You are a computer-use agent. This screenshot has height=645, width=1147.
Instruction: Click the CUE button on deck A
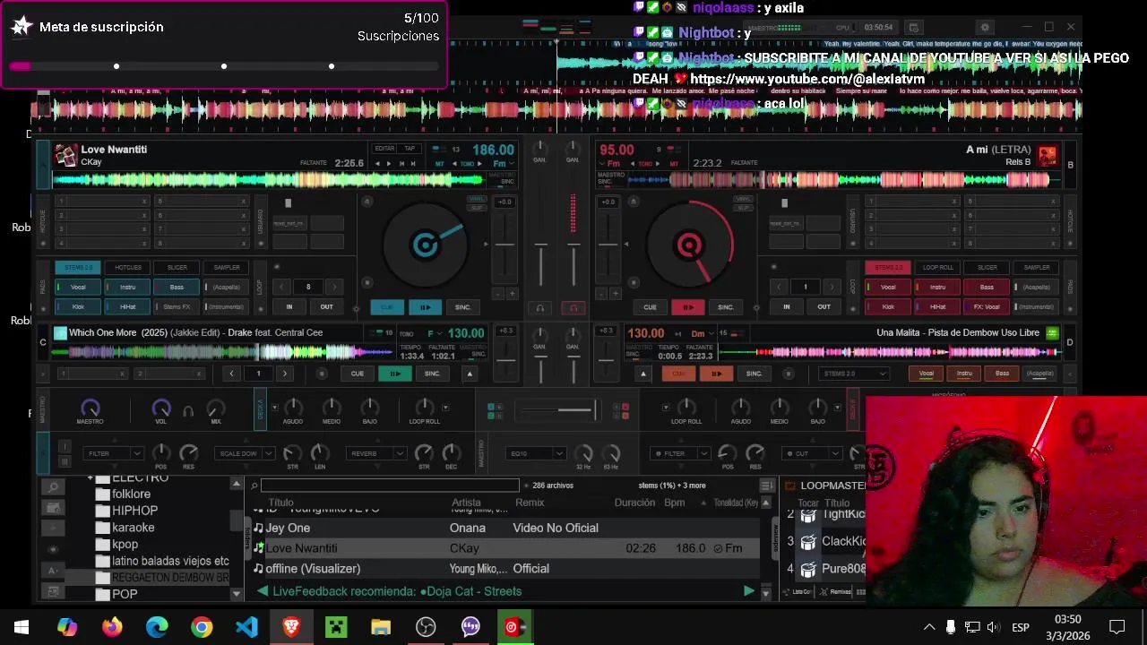[387, 307]
